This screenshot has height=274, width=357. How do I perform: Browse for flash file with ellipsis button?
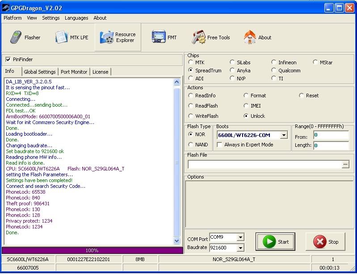pos(345,164)
